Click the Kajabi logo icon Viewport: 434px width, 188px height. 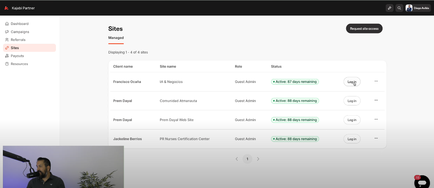tap(7, 8)
